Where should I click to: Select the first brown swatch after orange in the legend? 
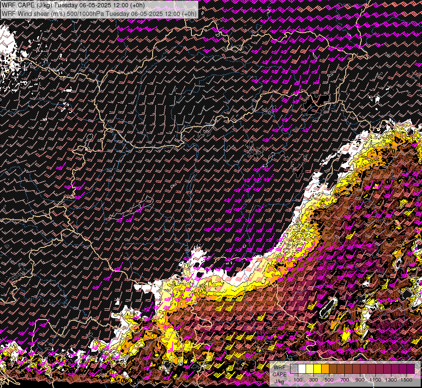(333, 369)
